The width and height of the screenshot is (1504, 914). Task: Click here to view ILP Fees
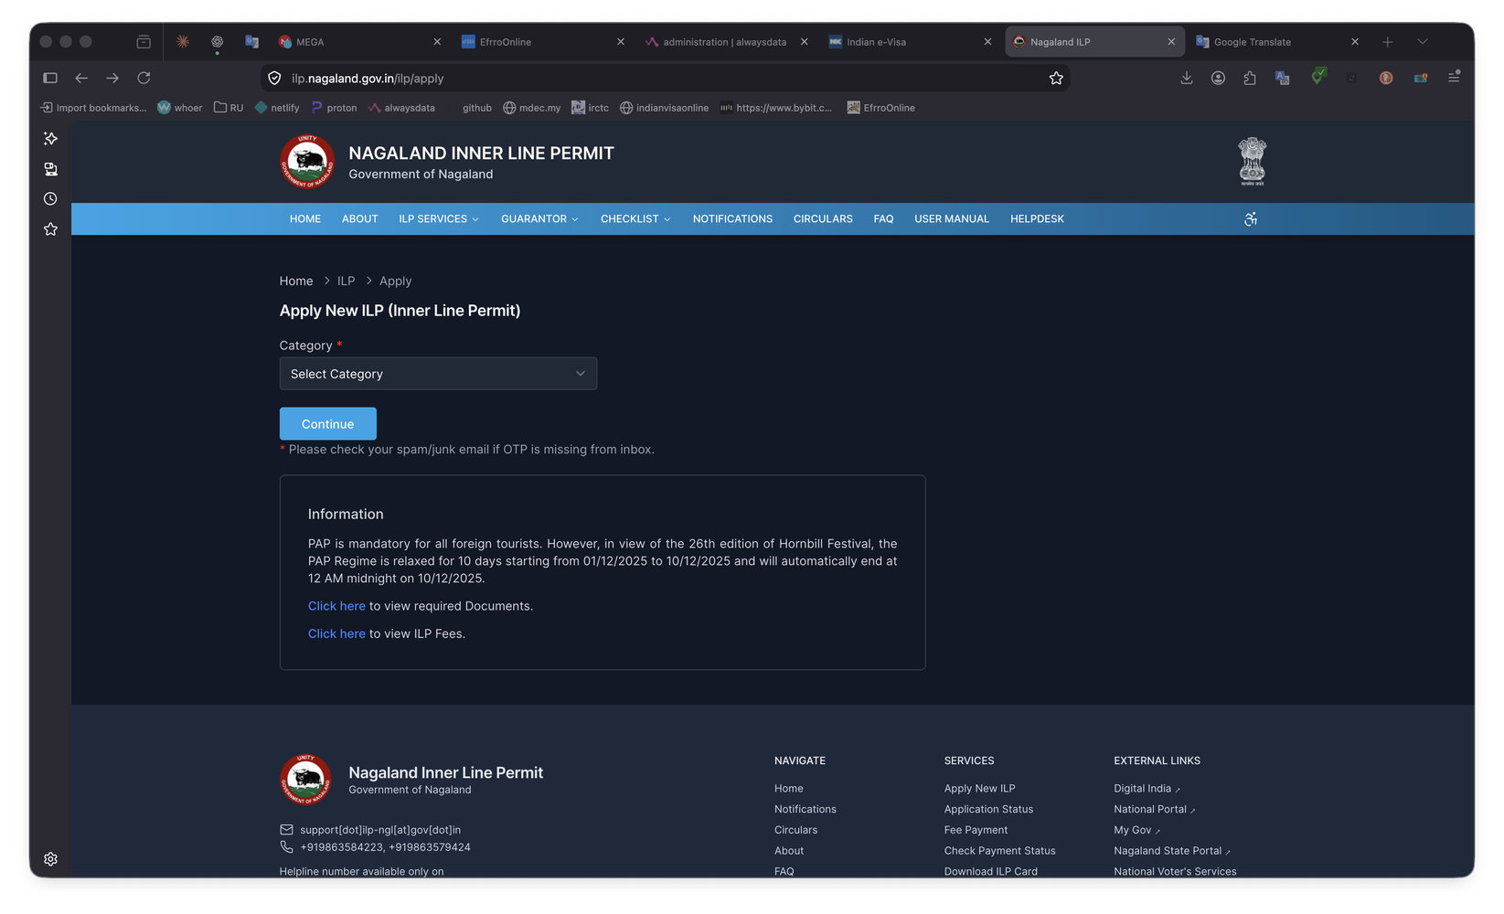pyautogui.click(x=336, y=633)
